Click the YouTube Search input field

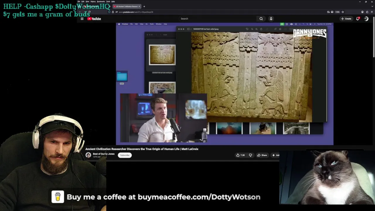[217, 18]
